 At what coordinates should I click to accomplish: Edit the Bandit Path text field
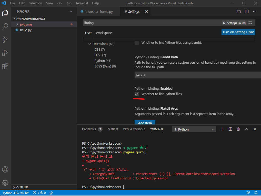(x=198, y=75)
